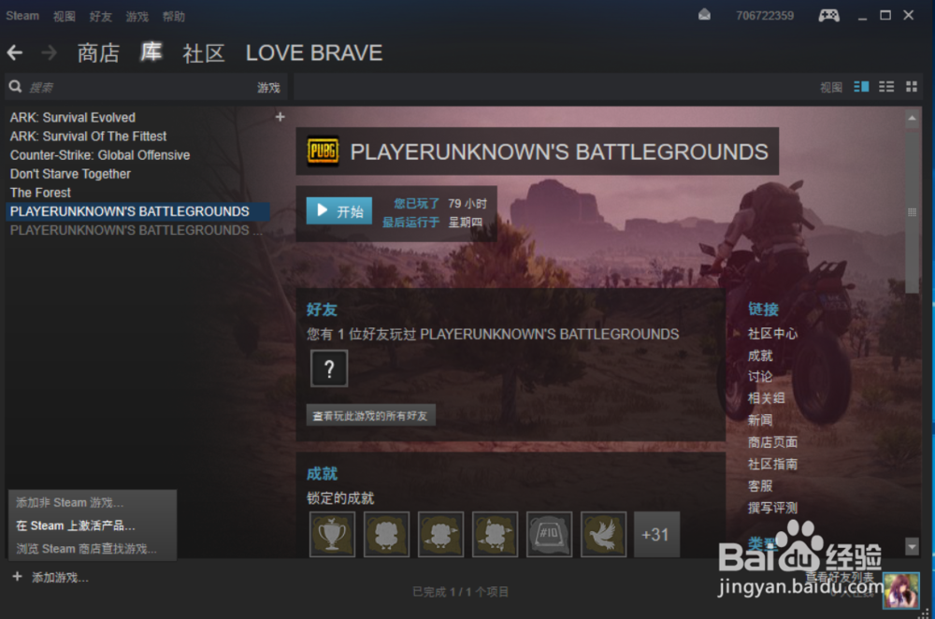Open the Write a Review (撰写评测) link
Viewport: 935px width, 619px height.
click(773, 508)
